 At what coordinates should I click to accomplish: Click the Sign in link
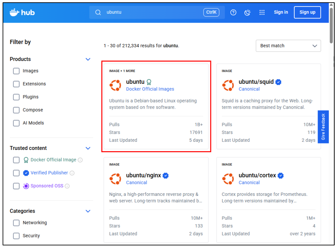[281, 12]
